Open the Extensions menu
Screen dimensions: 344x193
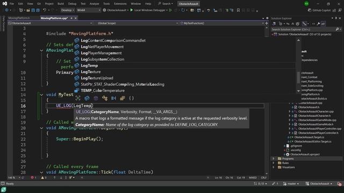pyautogui.click(x=120, y=4)
